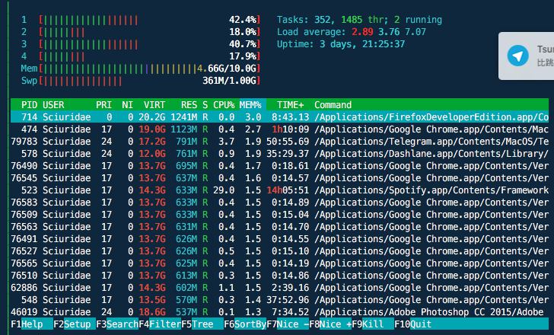
Task: Click PID 76510 Chrome row
Action: pyautogui.click(x=279, y=276)
